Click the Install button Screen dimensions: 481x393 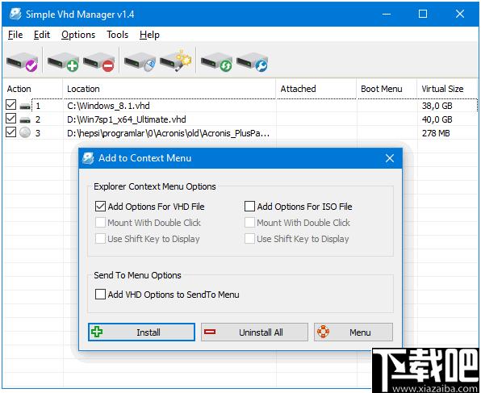pos(141,332)
